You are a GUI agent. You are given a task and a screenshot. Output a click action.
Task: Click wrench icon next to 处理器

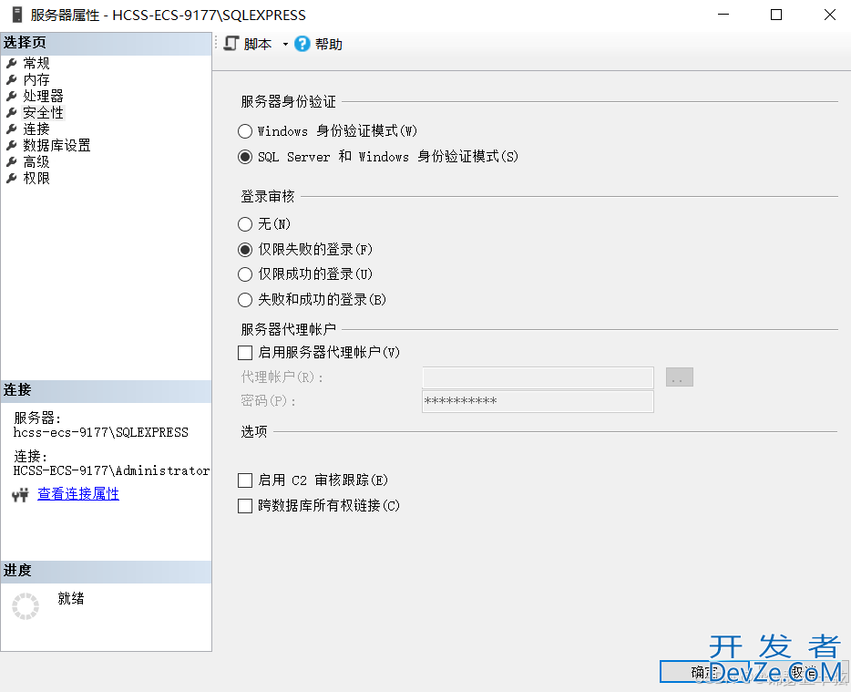click(12, 96)
